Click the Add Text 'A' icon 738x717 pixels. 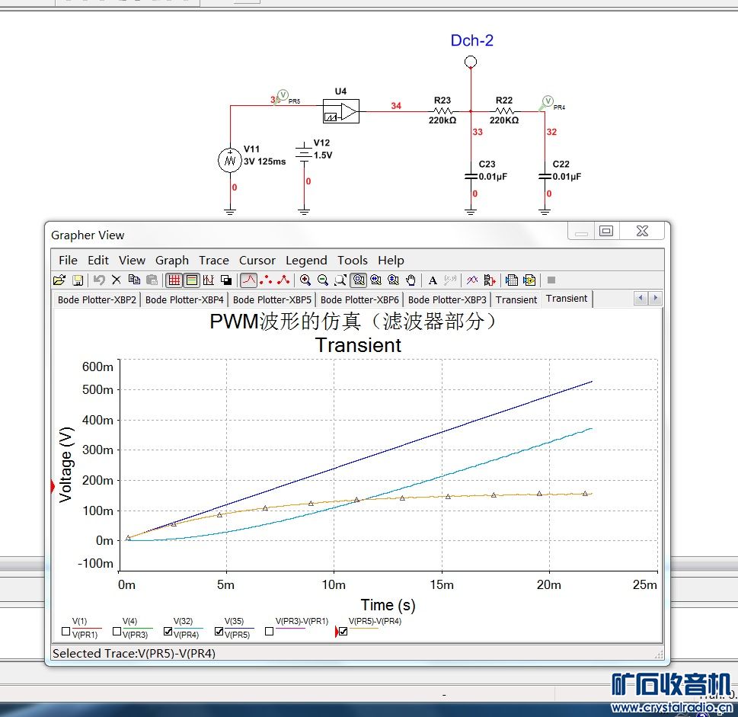pyautogui.click(x=433, y=280)
